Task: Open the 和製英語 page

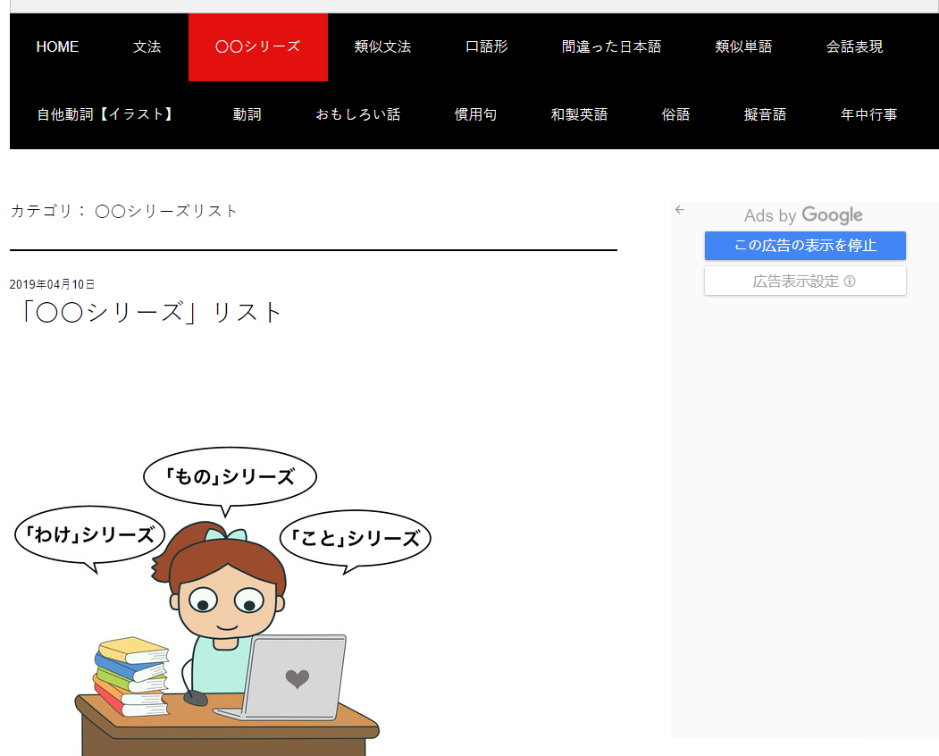Action: [579, 115]
